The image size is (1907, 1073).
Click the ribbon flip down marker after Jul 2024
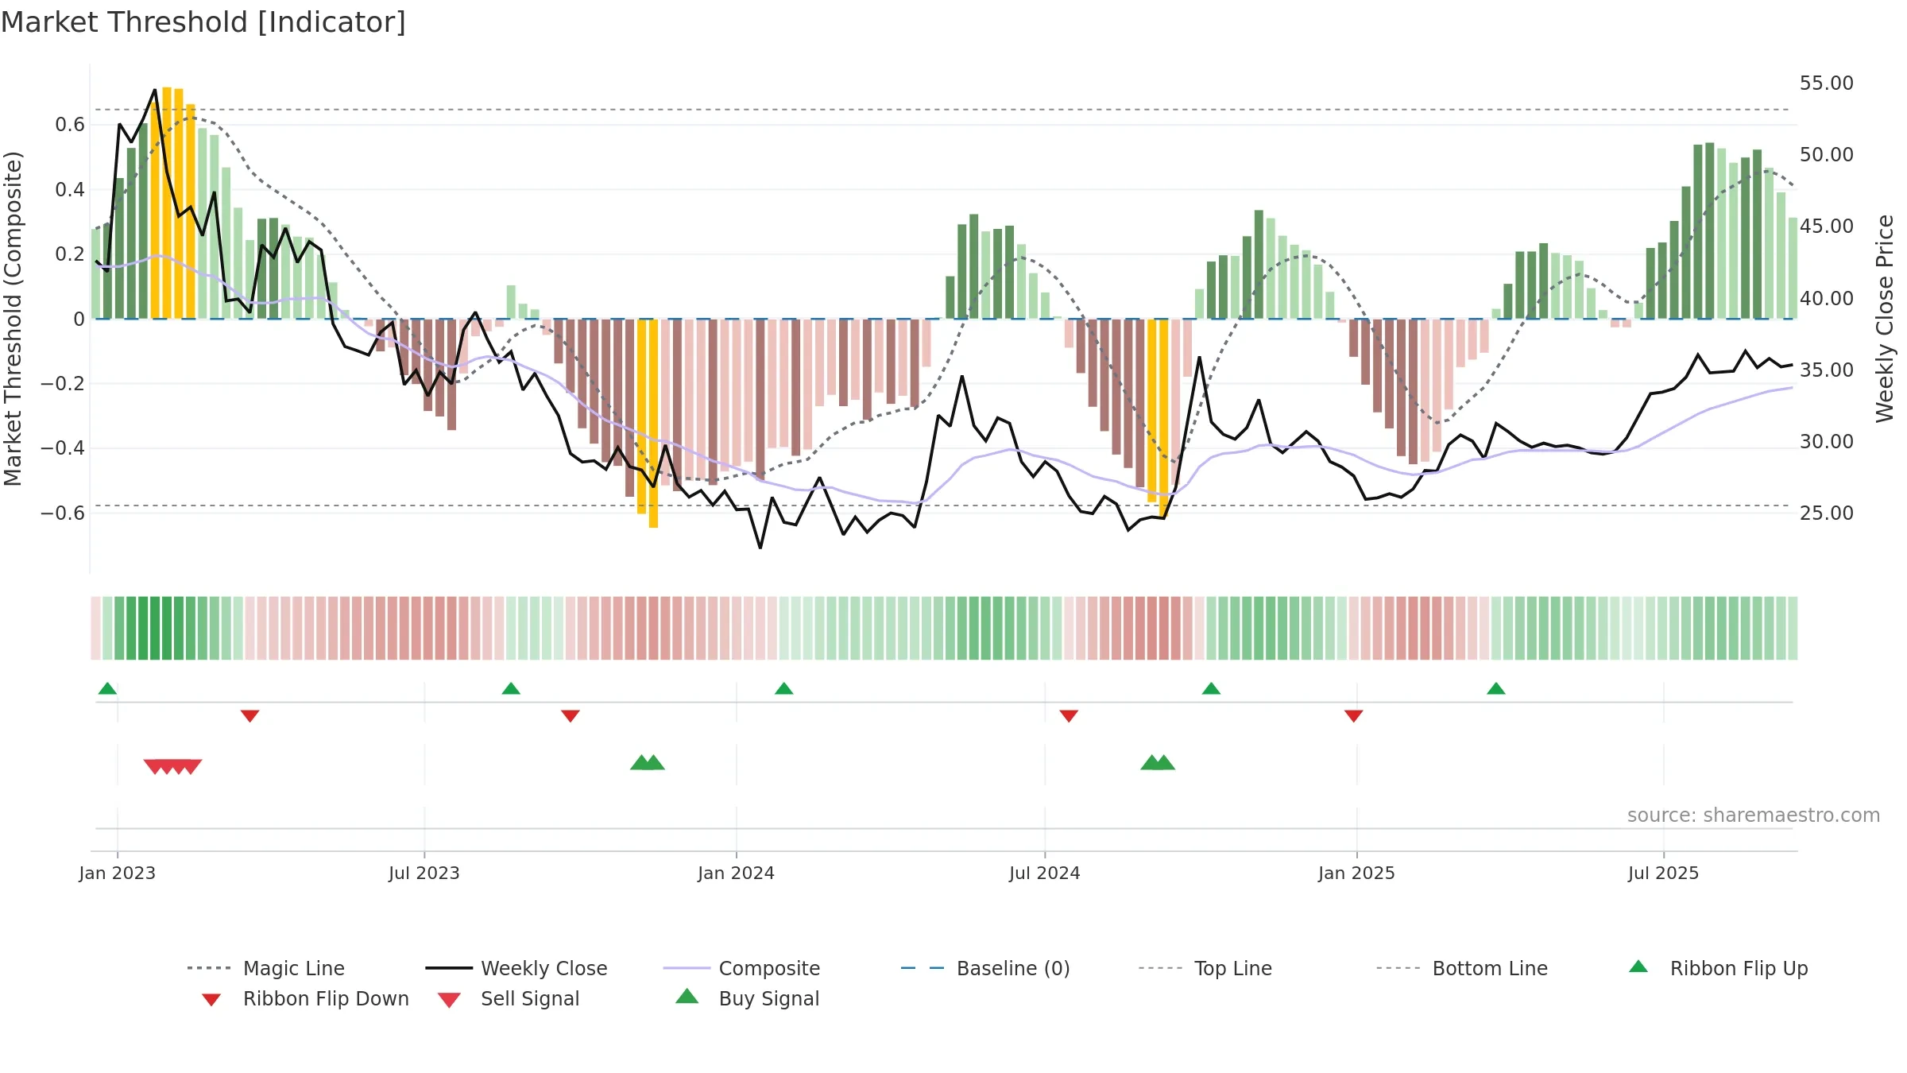[x=1069, y=716]
